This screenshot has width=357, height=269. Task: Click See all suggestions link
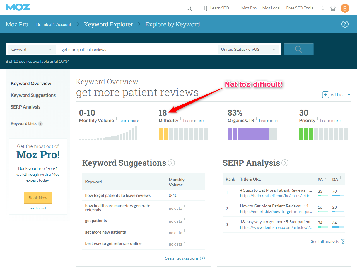185,258
